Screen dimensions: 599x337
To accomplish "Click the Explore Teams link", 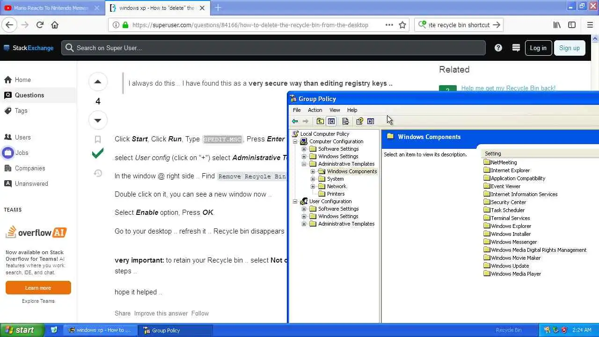I will (38, 301).
